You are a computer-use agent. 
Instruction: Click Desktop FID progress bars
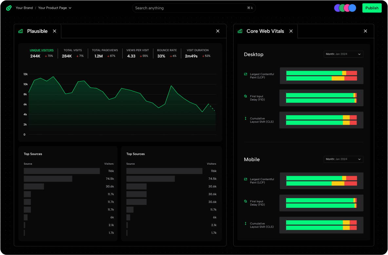point(321,98)
